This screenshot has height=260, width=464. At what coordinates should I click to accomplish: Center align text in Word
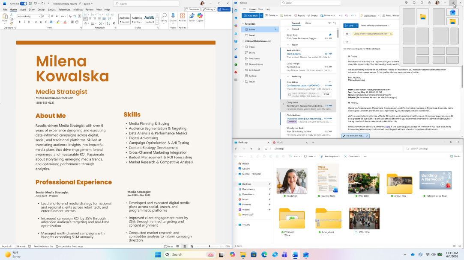[90, 19]
